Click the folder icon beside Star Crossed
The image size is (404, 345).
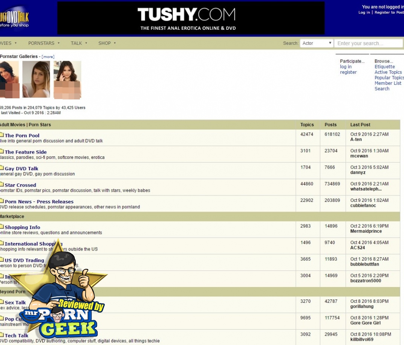pos(2,185)
